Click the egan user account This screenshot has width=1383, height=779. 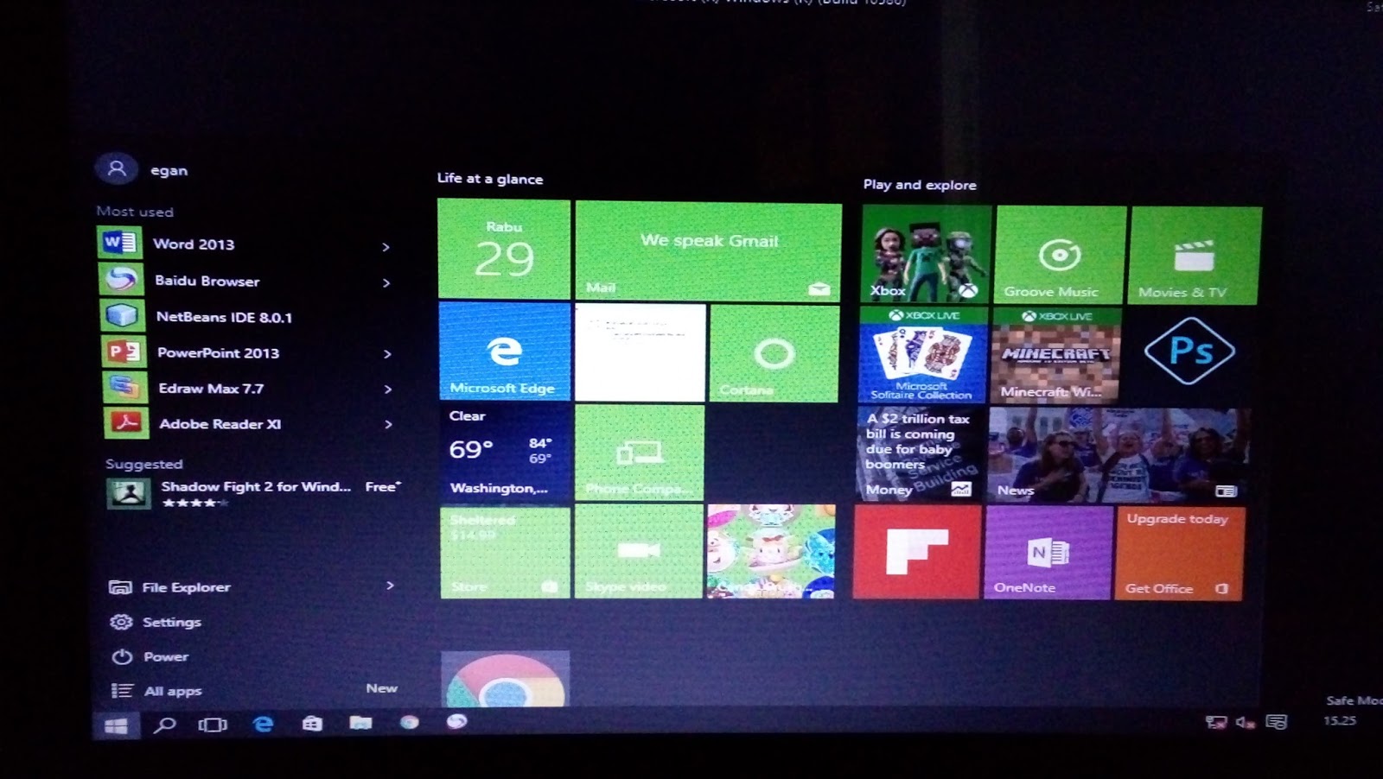[x=143, y=169]
